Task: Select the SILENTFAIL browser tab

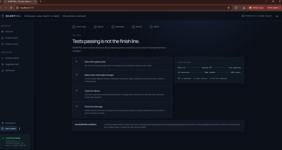Action: point(20,1)
